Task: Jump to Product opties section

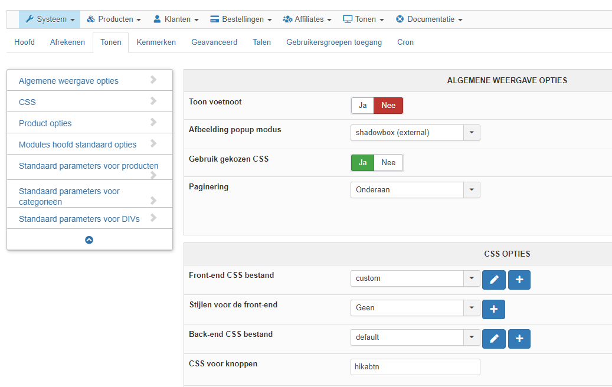Action: 45,123
